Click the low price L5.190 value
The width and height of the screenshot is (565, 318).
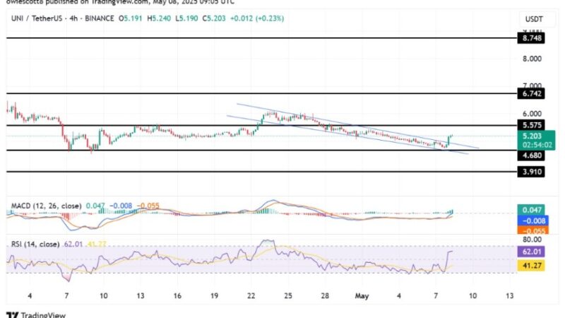(186, 18)
